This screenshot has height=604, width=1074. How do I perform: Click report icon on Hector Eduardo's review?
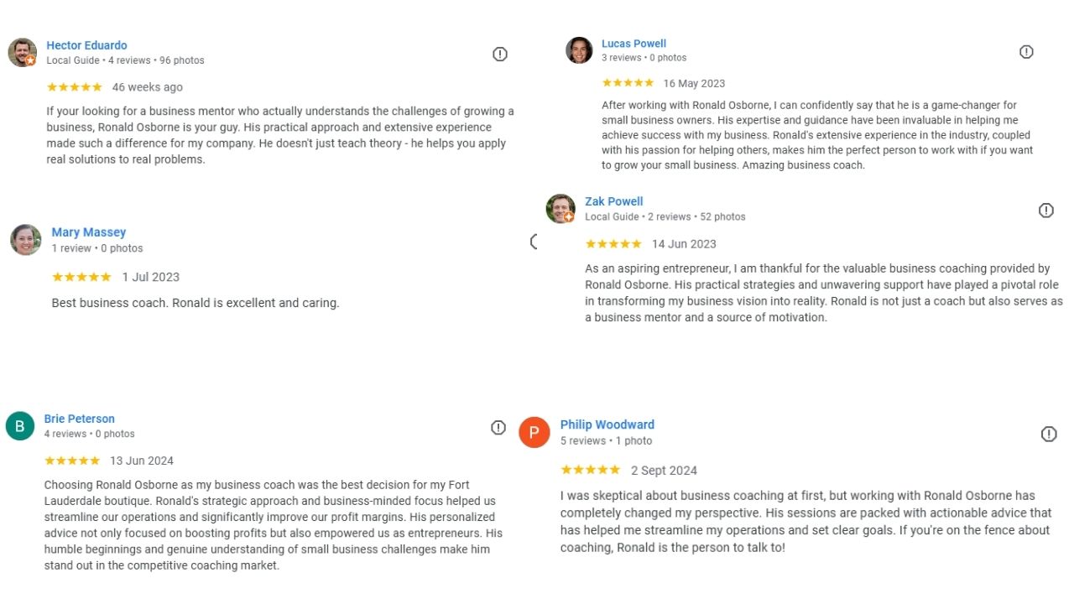(500, 55)
